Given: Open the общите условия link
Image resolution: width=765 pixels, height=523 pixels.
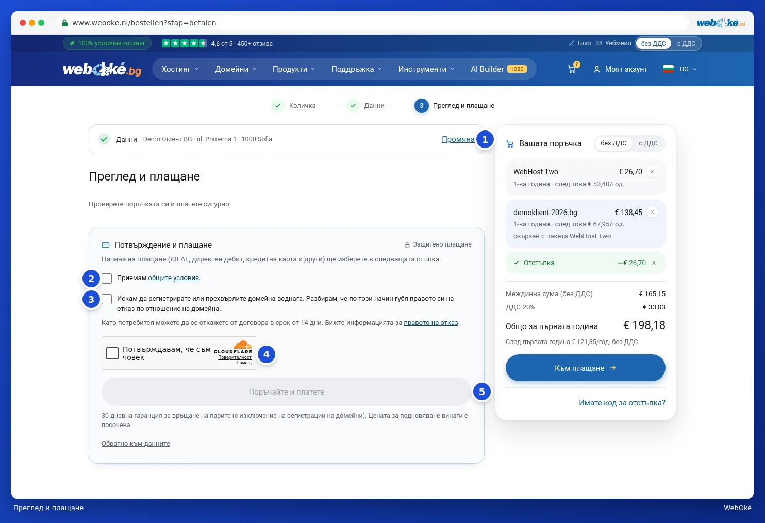Looking at the screenshot, I should click(174, 278).
